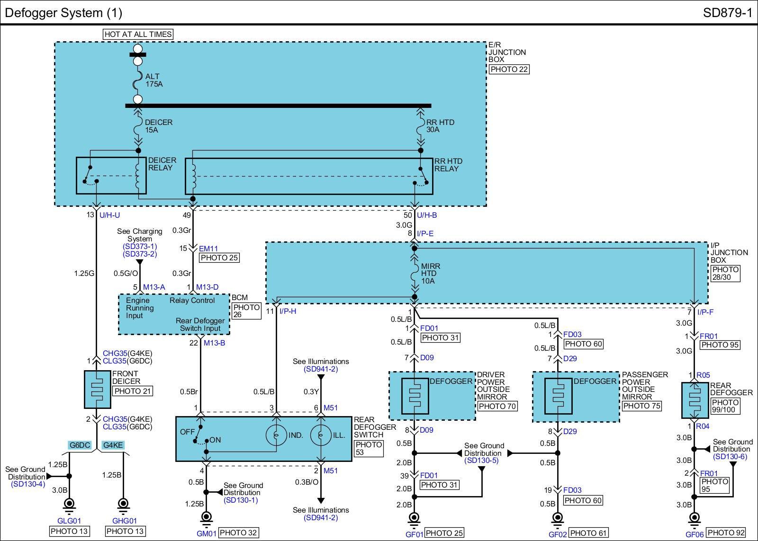
Task: Select the ILL. lamp symbol in switch
Action: [x=321, y=435]
